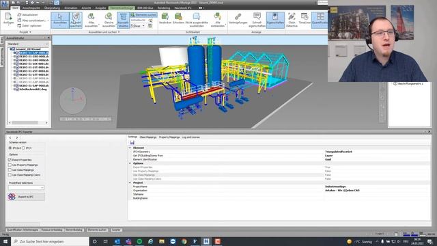Open the Überprüfung ribbon tab
This screenshot has width=437, height=246.
point(52,8)
